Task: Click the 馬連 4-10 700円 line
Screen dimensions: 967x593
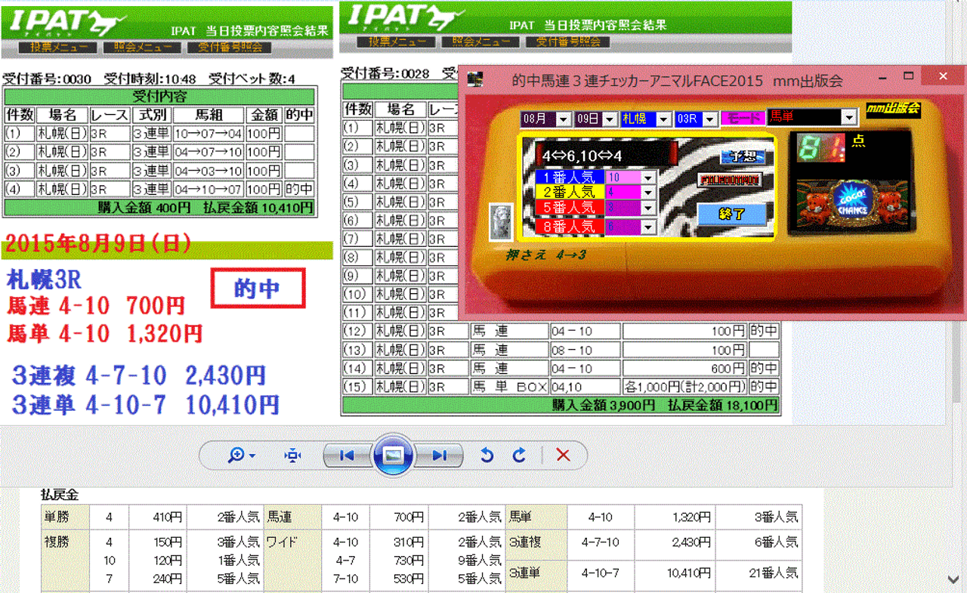Action: pos(96,306)
